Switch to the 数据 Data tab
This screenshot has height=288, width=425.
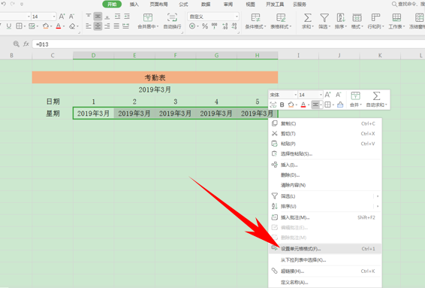point(206,4)
